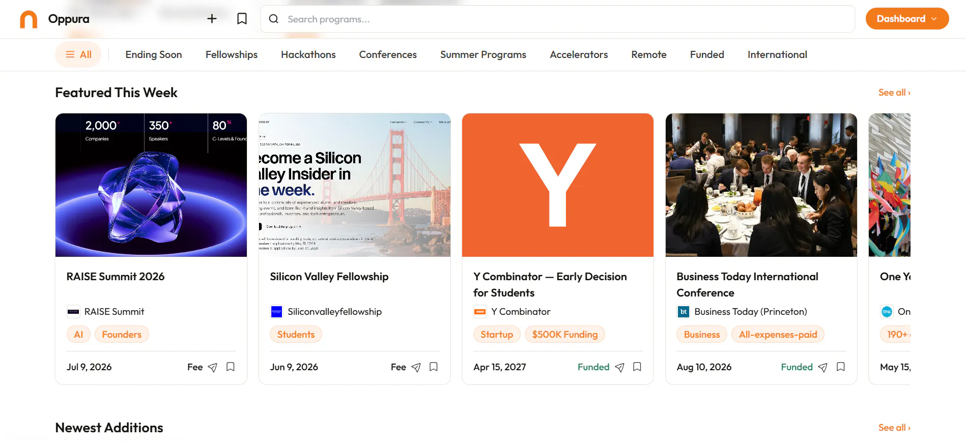Click the All-expenses-paid tag
The image size is (966, 445).
[778, 334]
